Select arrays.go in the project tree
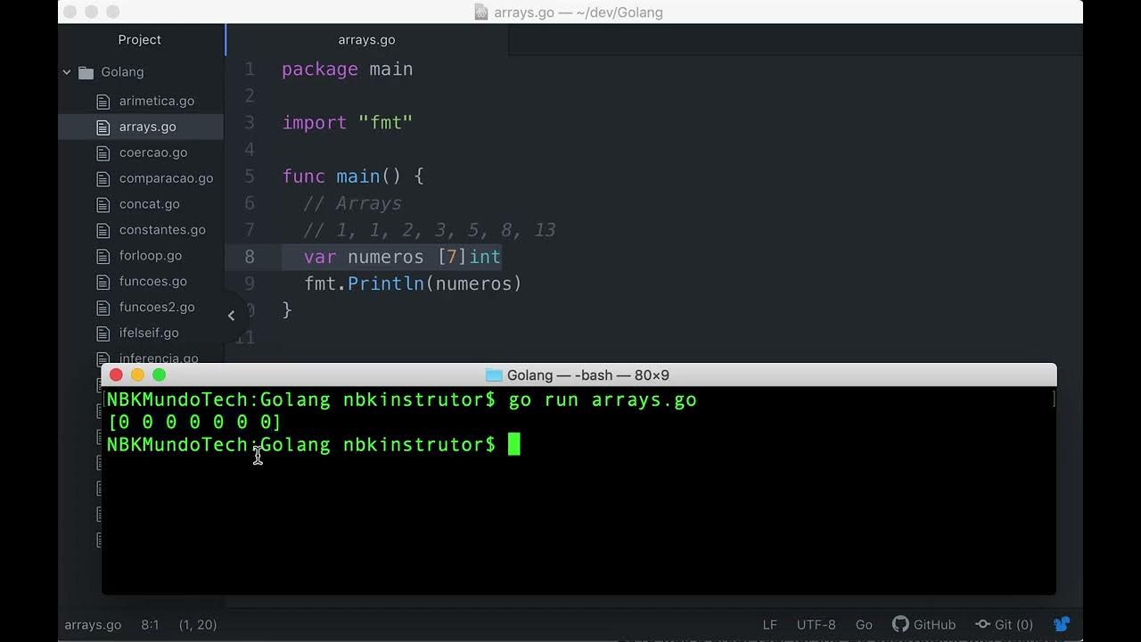 (148, 127)
